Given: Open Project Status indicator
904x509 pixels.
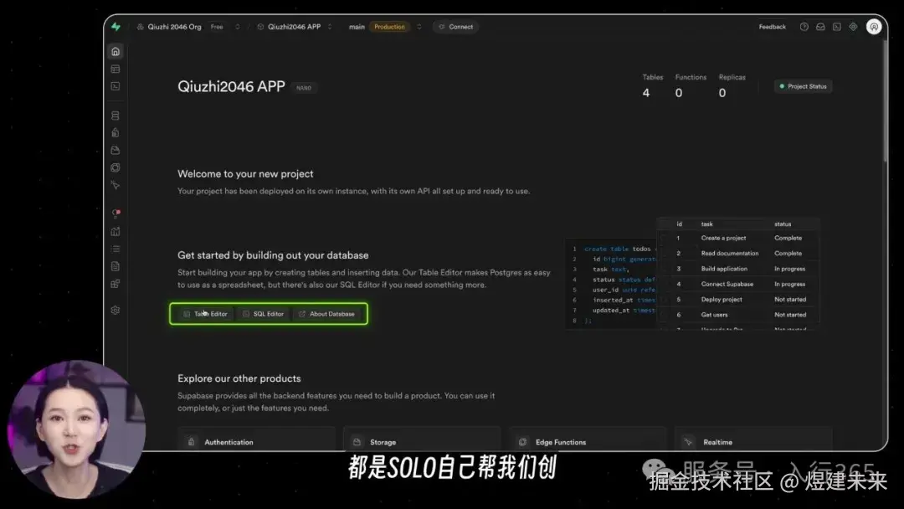Looking at the screenshot, I should tap(803, 86).
